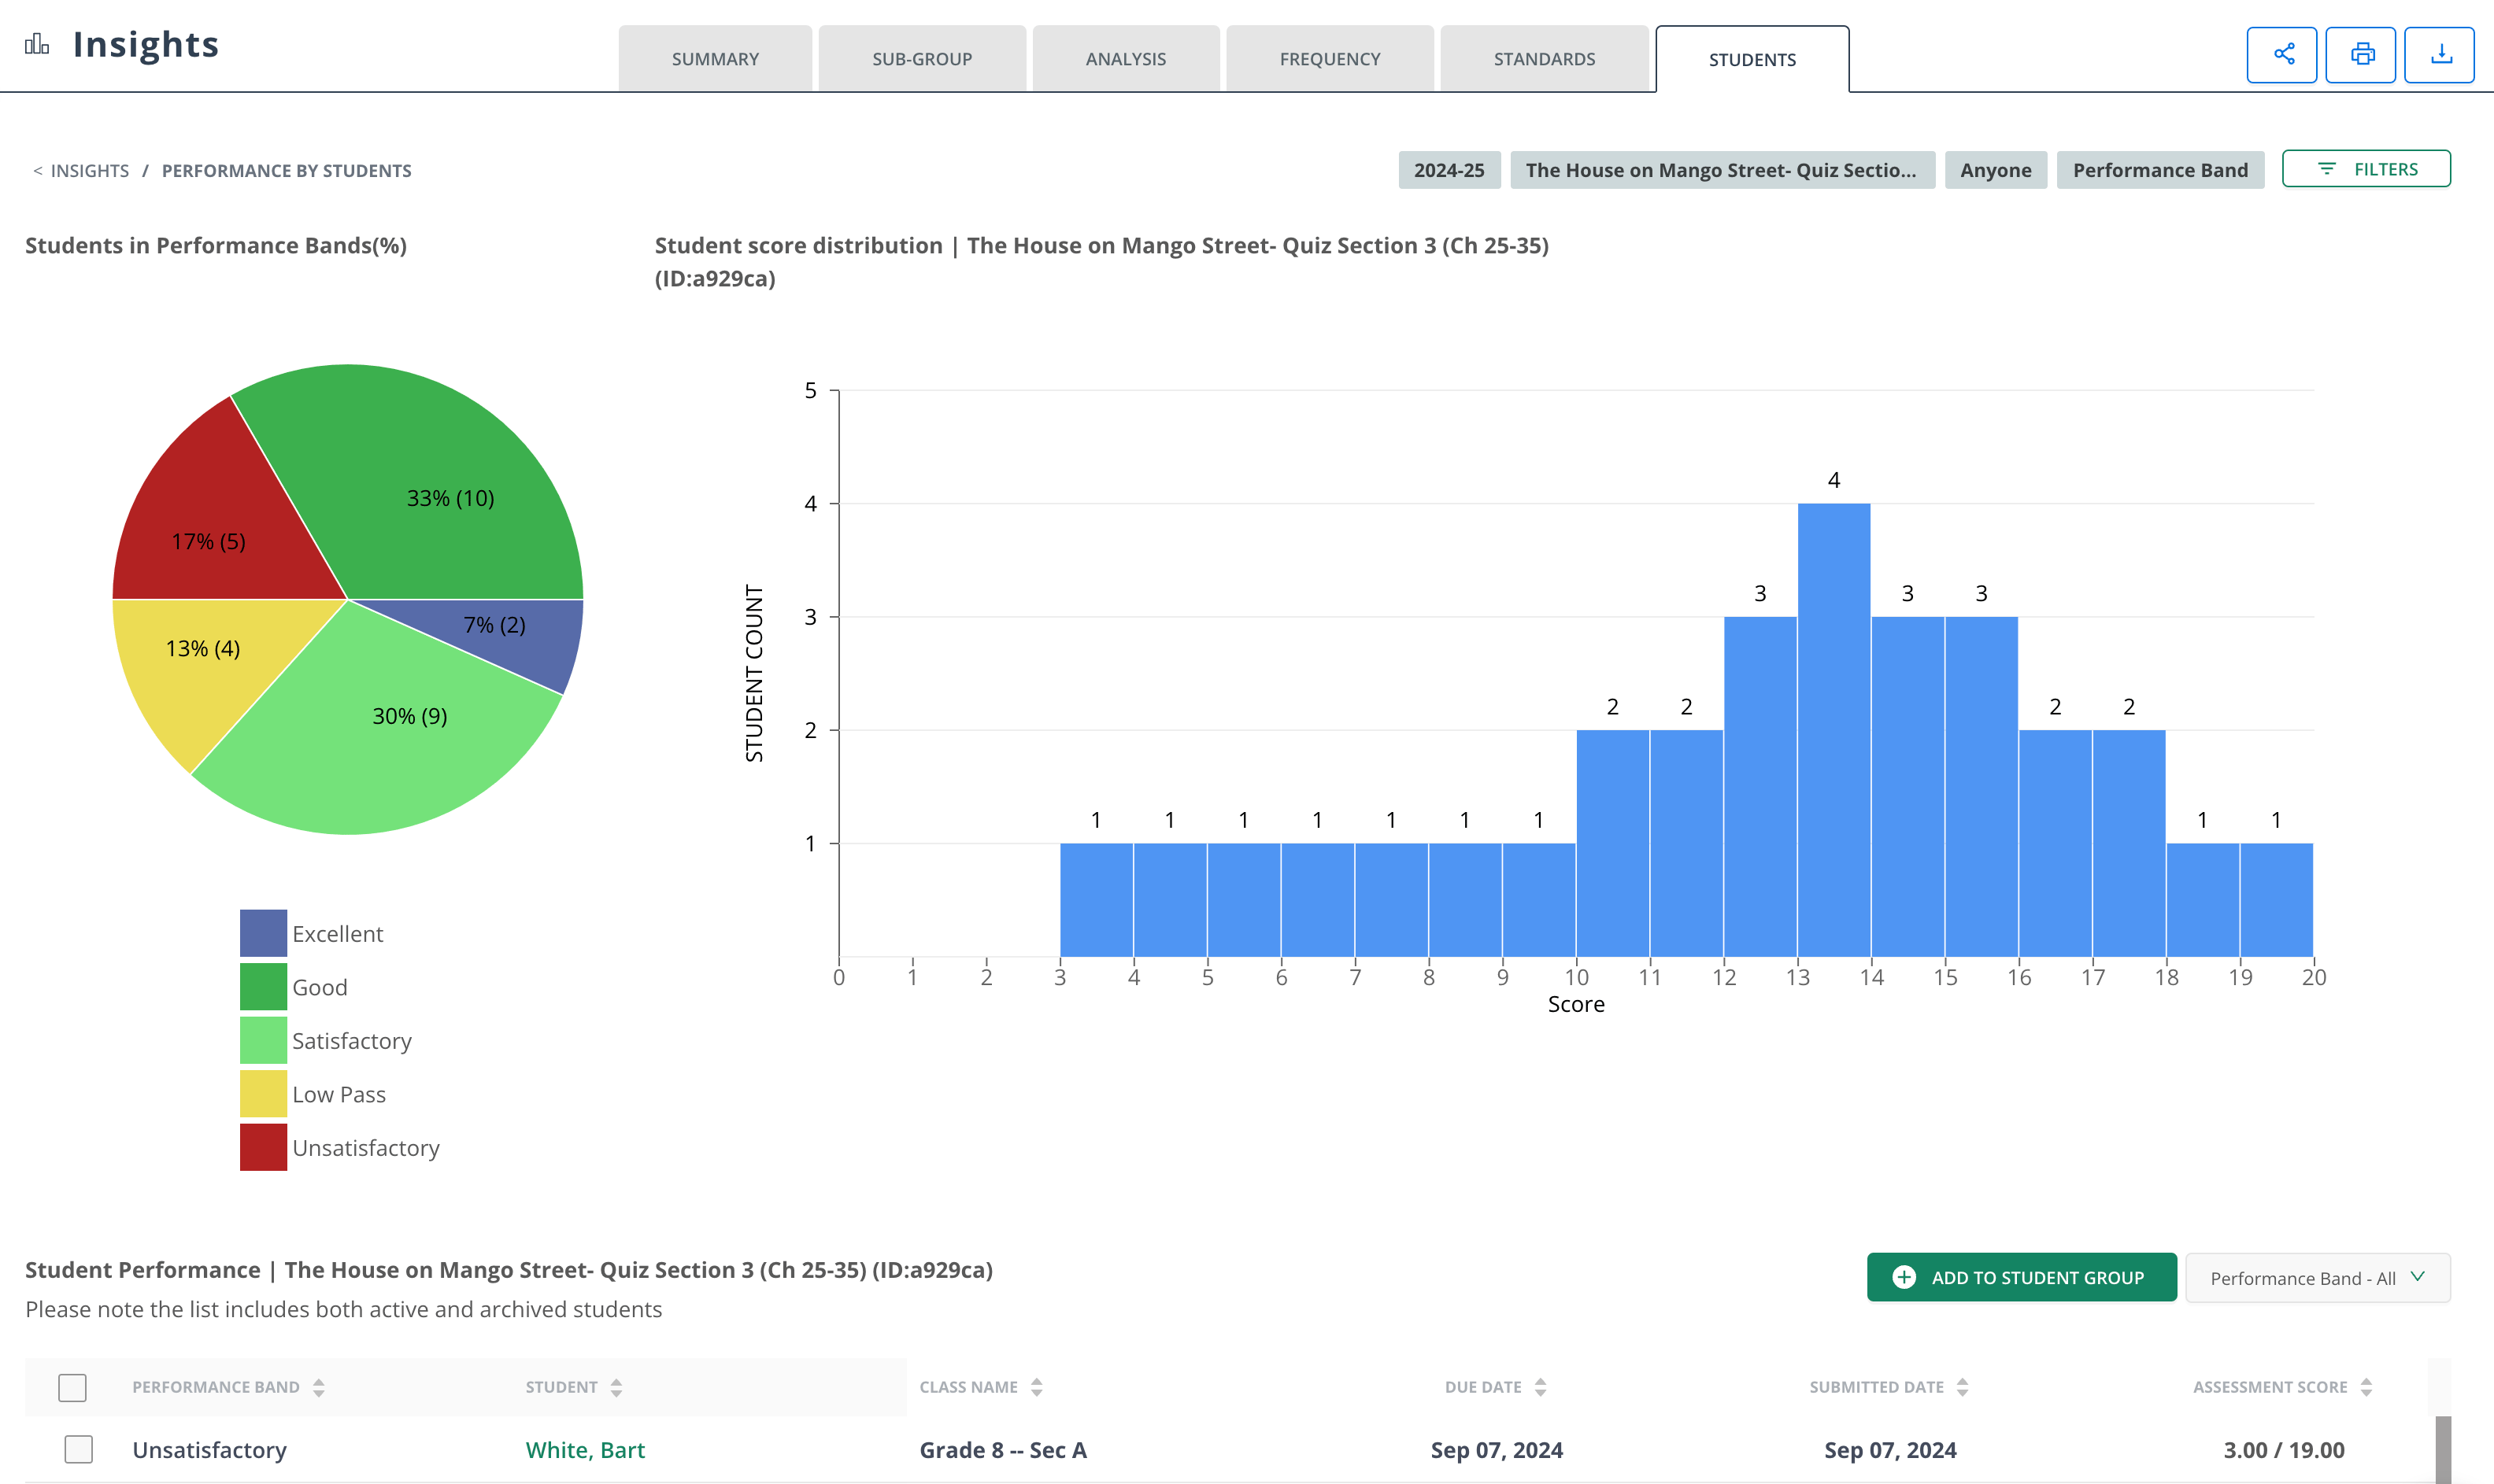Click the Good legend color swatch
The width and height of the screenshot is (2494, 1484).
tap(263, 987)
